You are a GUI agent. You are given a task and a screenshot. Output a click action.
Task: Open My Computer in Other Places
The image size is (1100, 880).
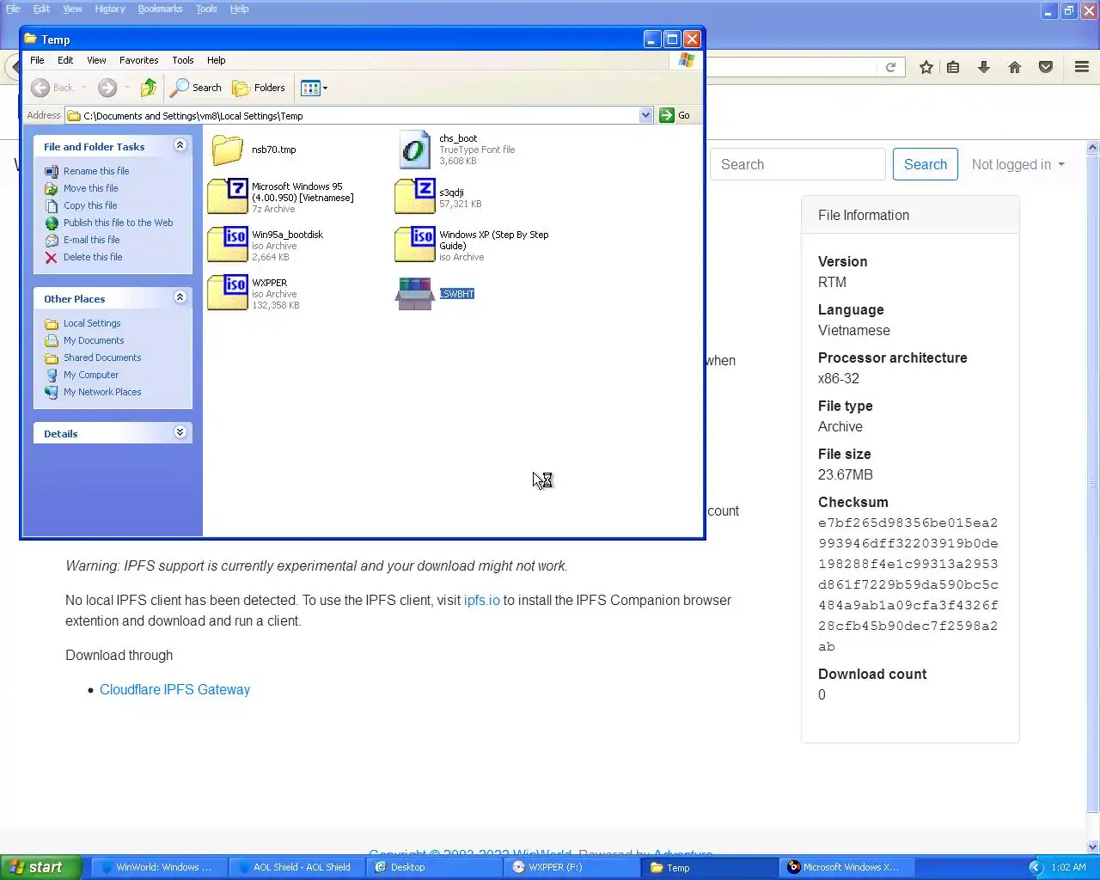(x=91, y=375)
